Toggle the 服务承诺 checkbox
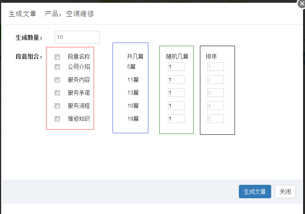 point(57,93)
